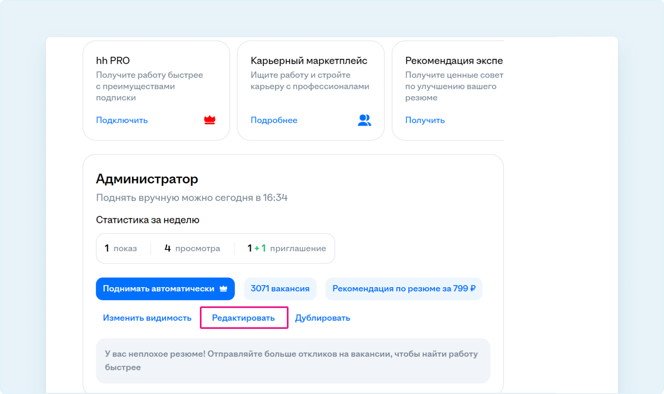The width and height of the screenshot is (664, 394).
Task: Click the hh PRO card heading
Action: click(x=113, y=61)
